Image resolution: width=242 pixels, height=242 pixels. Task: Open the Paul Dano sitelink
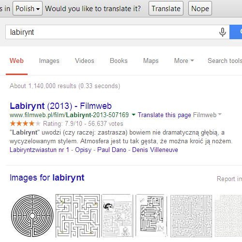click(x=112, y=150)
